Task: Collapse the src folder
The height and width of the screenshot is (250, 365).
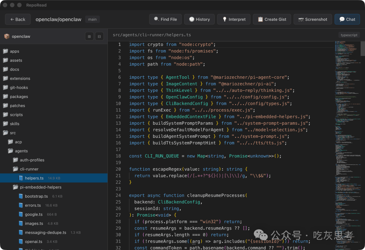Action: pos(54,133)
